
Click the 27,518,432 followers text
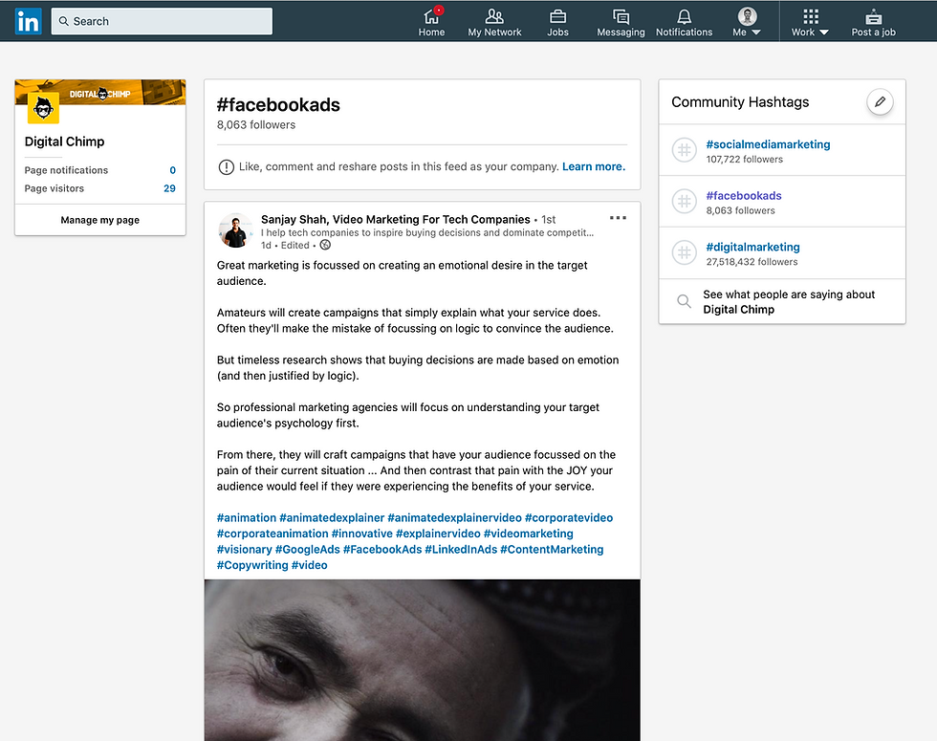click(x=752, y=262)
